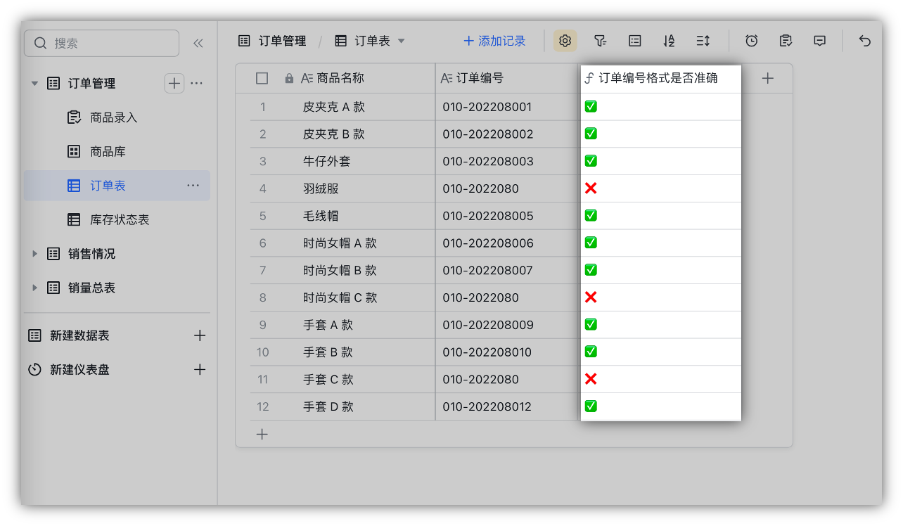Expand the 销量总表 group
Screen dimensions: 903x526
coord(34,288)
